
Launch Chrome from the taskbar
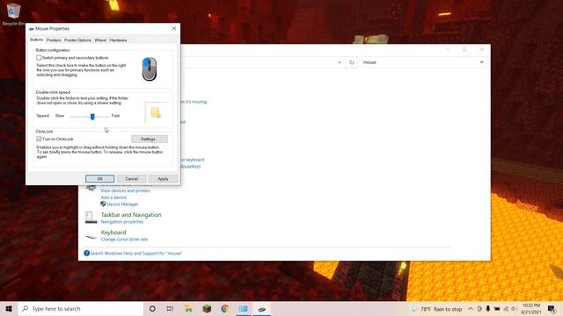[x=225, y=308]
